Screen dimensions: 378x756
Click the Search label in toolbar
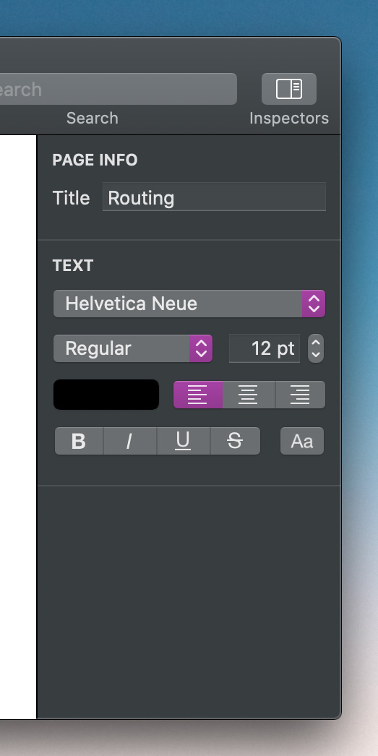pos(92,118)
